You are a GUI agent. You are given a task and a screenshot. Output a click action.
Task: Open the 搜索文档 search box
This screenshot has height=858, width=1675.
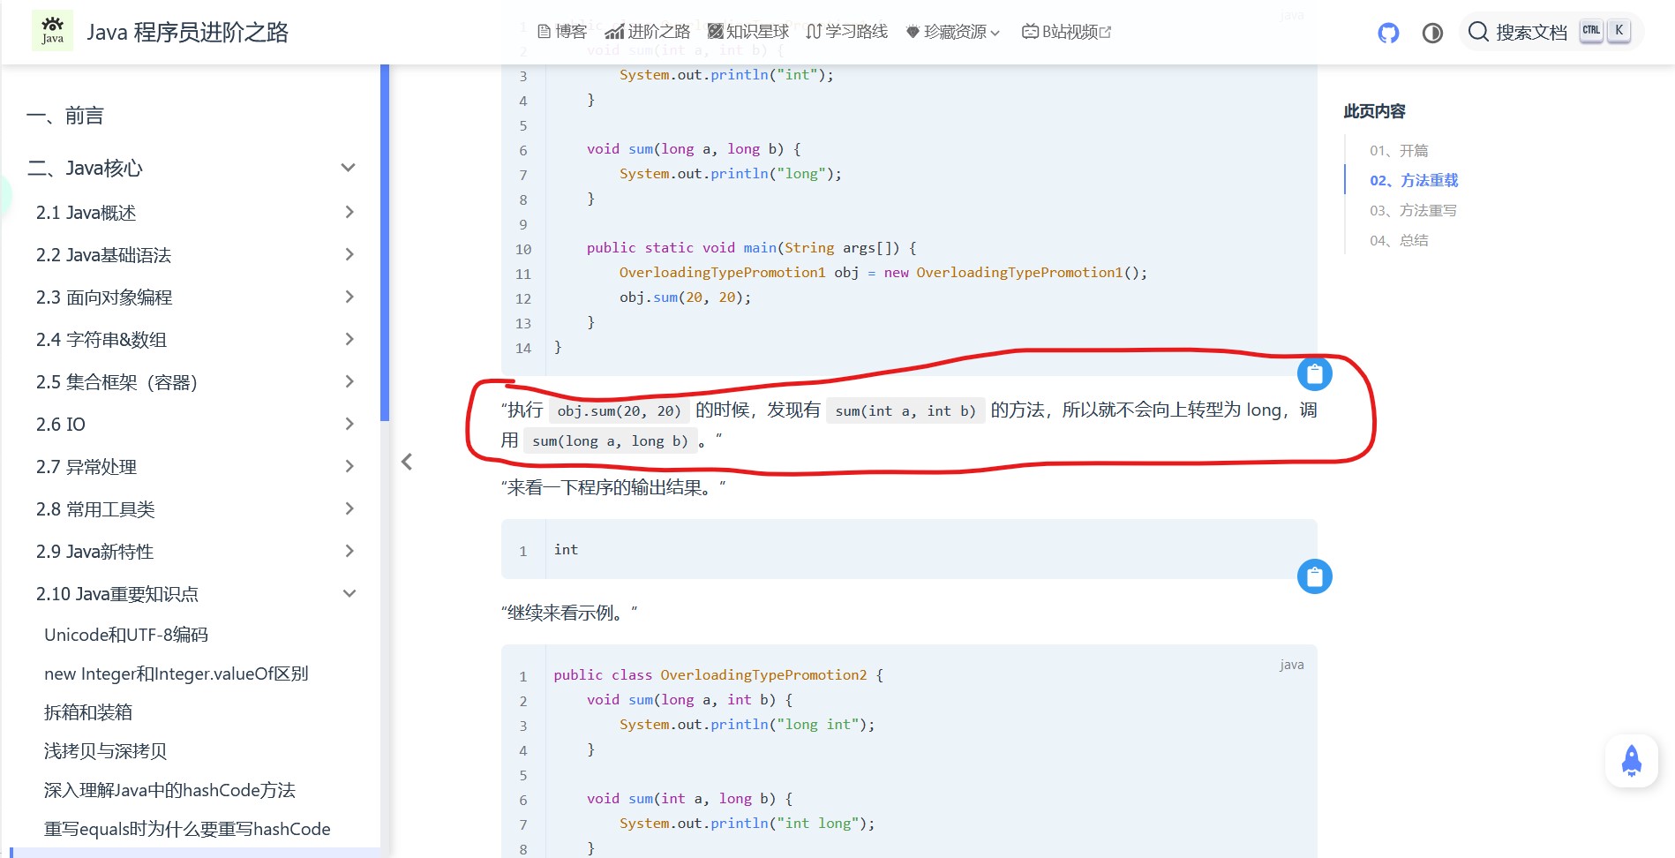click(1551, 32)
